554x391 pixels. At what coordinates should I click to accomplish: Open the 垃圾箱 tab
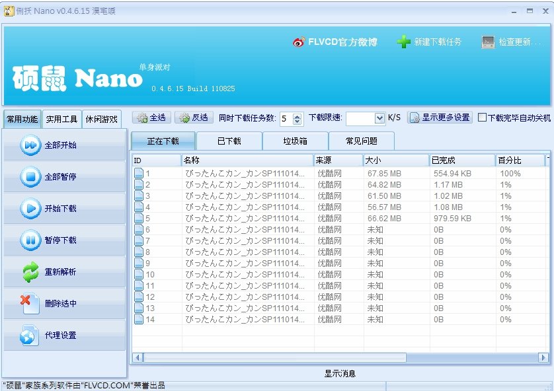click(295, 141)
